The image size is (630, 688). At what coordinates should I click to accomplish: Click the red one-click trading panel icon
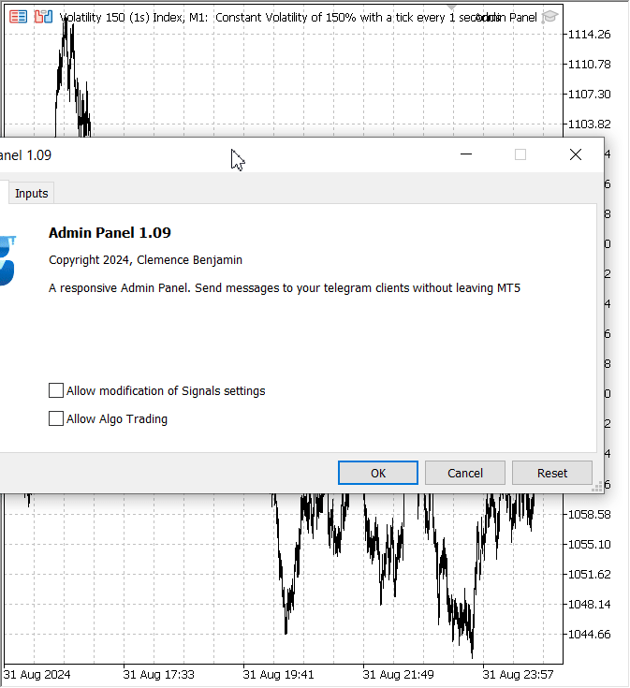(19, 17)
